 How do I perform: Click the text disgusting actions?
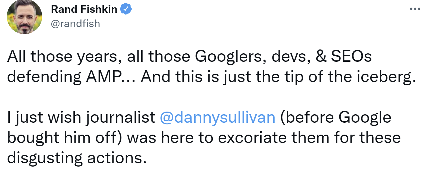[77, 157]
